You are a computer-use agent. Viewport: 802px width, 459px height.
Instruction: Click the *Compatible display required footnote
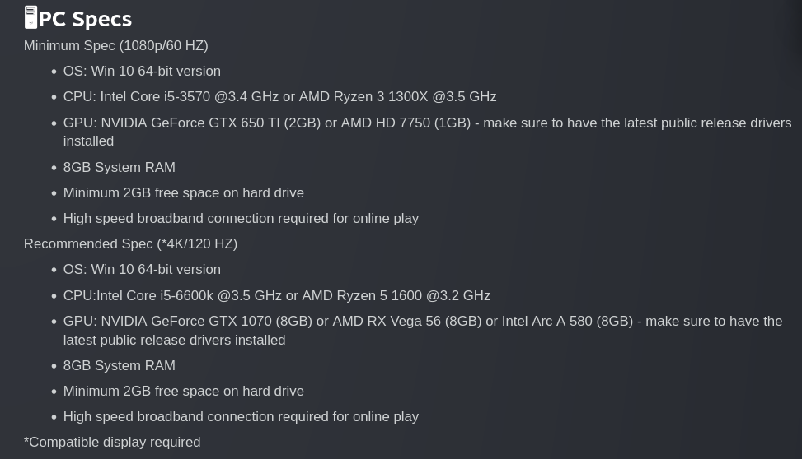pos(112,443)
